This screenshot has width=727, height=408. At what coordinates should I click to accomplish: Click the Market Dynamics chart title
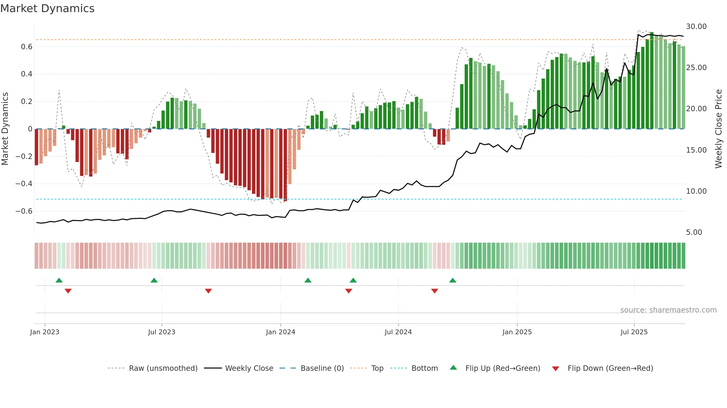click(x=47, y=8)
